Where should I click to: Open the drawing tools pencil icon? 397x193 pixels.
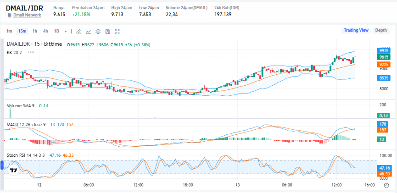coord(79,32)
